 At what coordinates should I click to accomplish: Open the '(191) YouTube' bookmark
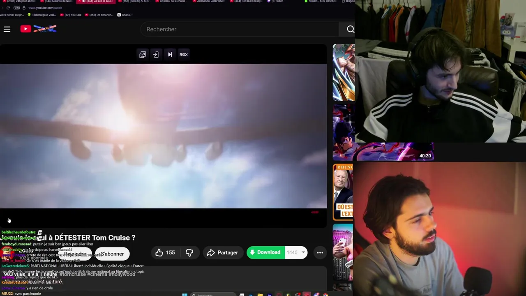(x=71, y=15)
